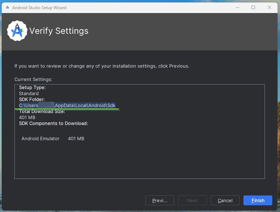This screenshot has width=280, height=212.
Task: Close the Android Studio Setup Wizard
Action: (269, 7)
